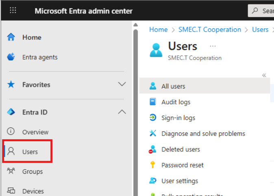
Task: Click the Microsoft Entra admin center title
Action: [84, 11]
